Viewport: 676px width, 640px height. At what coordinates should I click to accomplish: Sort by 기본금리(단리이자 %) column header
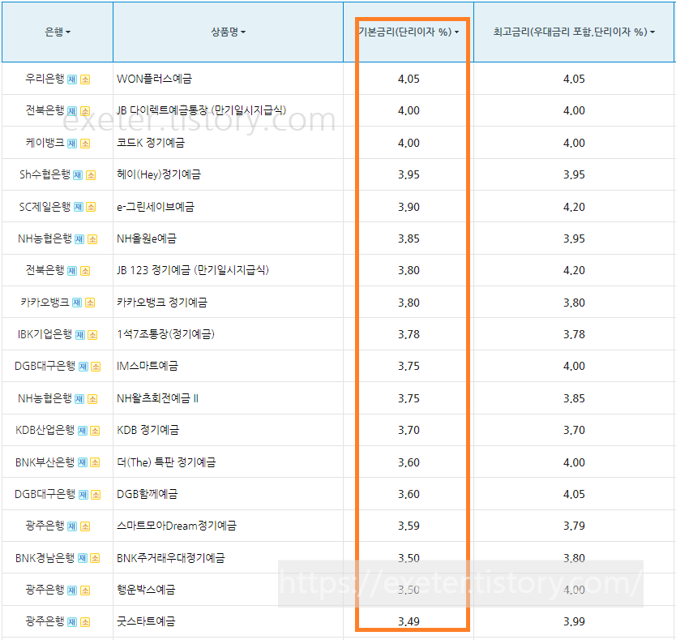(409, 32)
